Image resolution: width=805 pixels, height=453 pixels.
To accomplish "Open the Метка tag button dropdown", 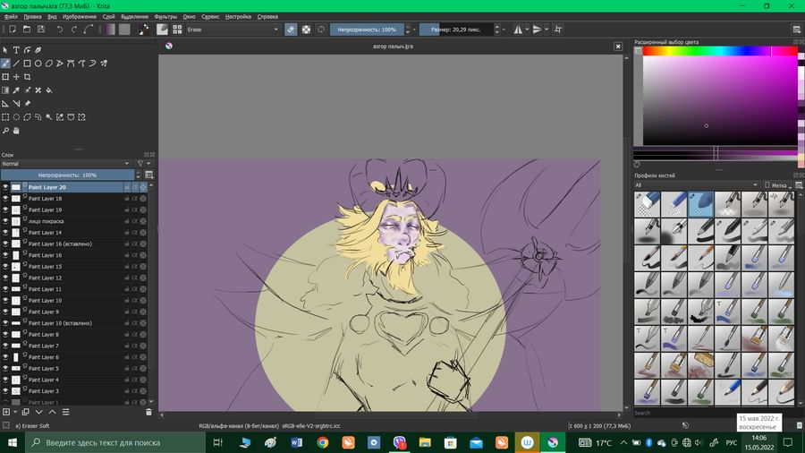I will tap(778, 185).
